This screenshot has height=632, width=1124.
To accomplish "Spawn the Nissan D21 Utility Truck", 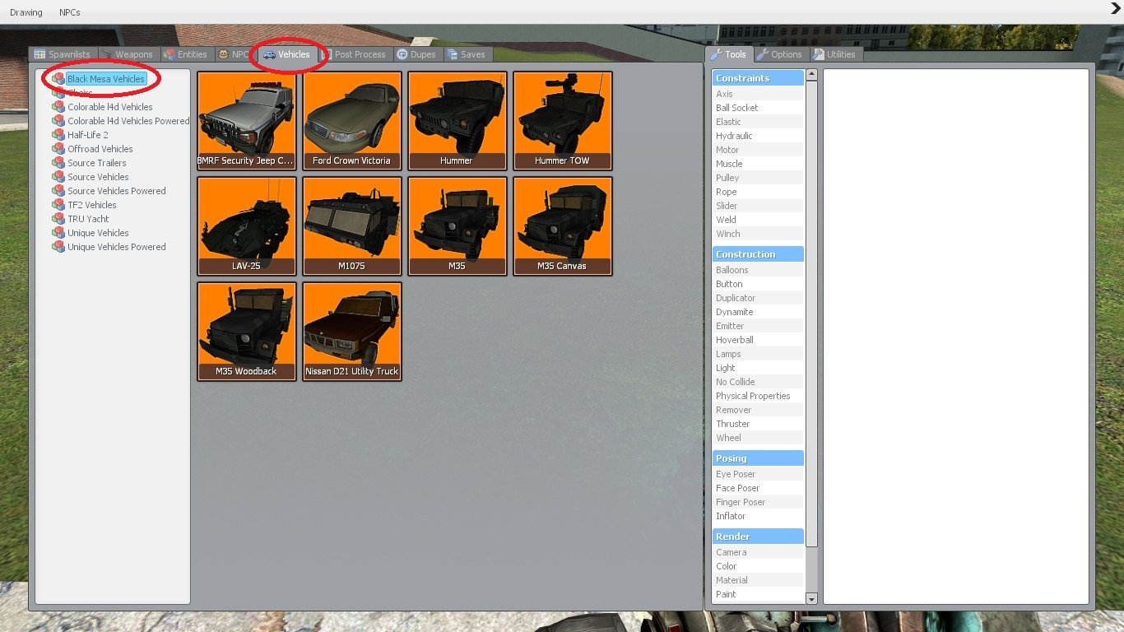I will [x=351, y=332].
